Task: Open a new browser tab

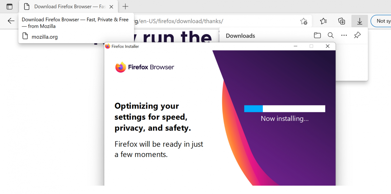Action: pyautogui.click(x=125, y=6)
